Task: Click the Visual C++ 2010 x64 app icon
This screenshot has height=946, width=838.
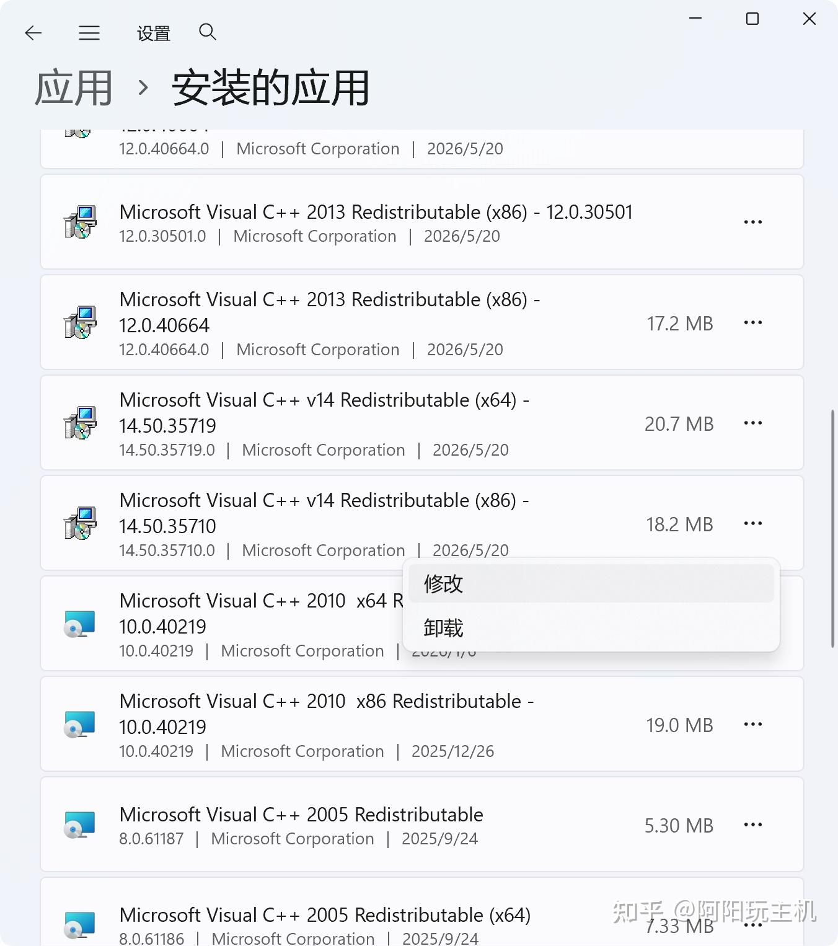Action: tap(80, 624)
